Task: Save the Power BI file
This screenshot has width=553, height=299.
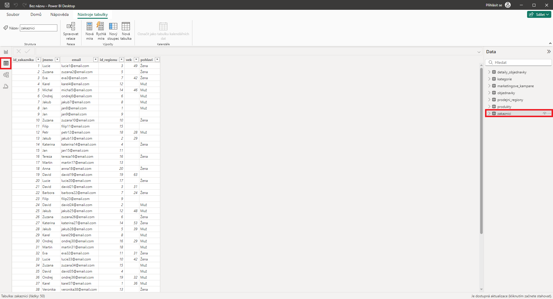Action: [x=6, y=5]
